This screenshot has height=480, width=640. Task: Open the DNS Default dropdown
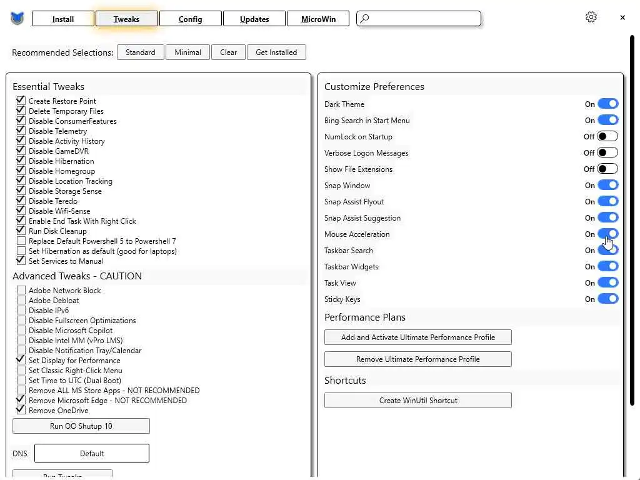(92, 454)
